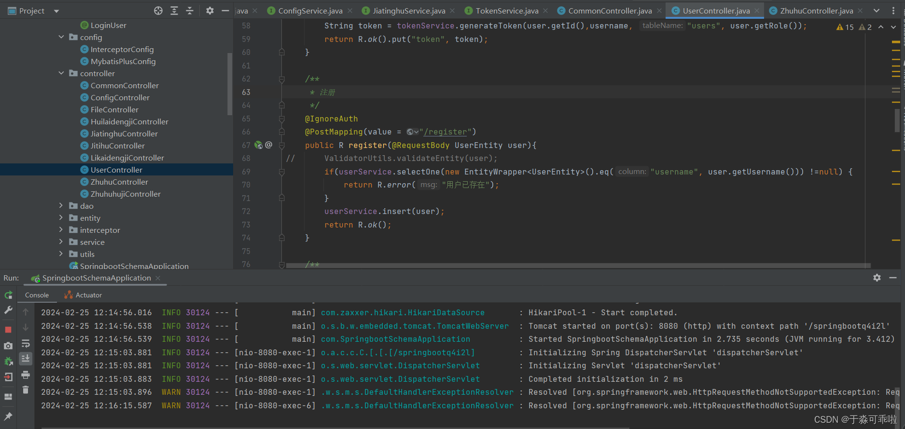Click Expand All in Project panel
Image resolution: width=905 pixels, height=429 pixels.
174,11
